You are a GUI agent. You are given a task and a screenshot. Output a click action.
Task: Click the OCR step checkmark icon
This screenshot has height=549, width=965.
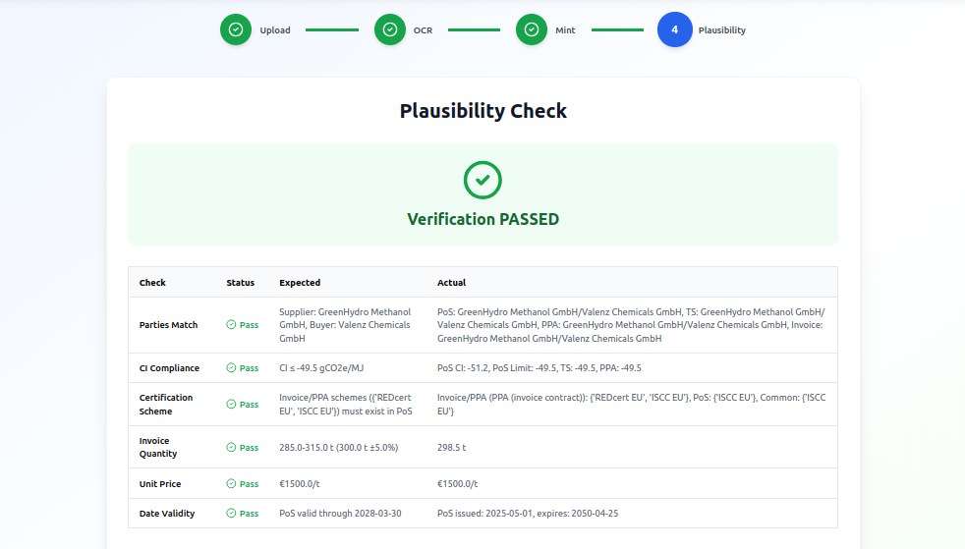390,29
